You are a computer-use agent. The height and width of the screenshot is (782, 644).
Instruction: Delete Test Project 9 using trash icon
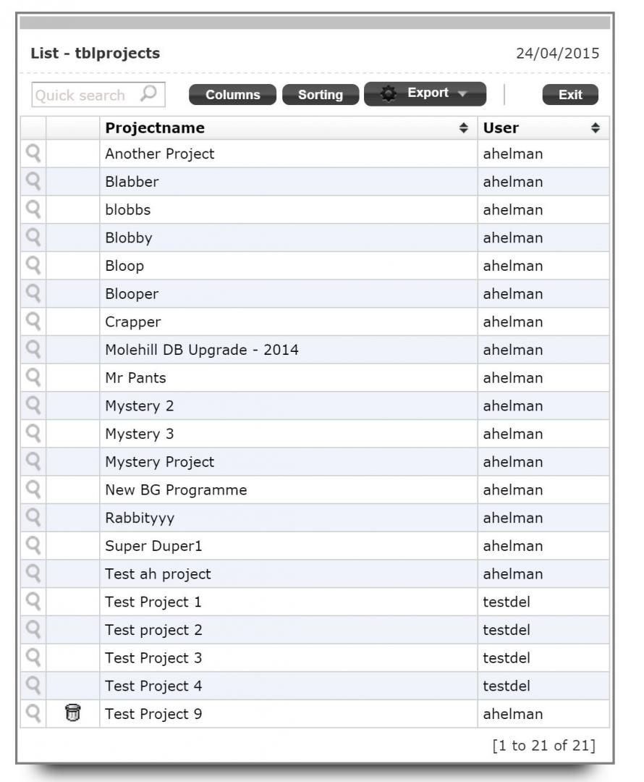click(x=72, y=714)
